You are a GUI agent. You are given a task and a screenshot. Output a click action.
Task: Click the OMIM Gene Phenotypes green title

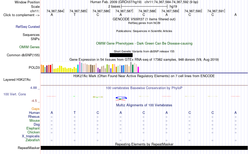[144, 44]
